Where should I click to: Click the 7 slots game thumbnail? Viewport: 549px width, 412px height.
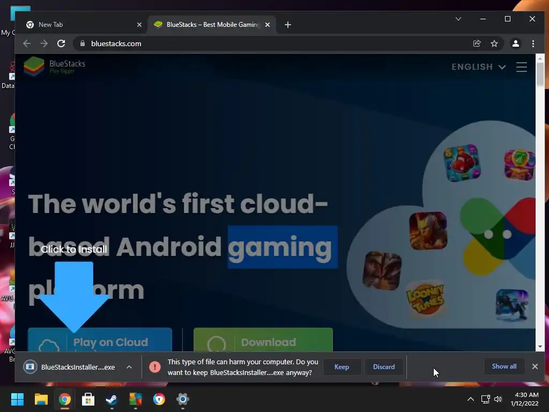coord(520,165)
